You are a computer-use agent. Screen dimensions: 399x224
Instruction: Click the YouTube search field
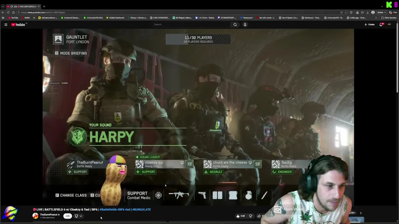point(191,25)
